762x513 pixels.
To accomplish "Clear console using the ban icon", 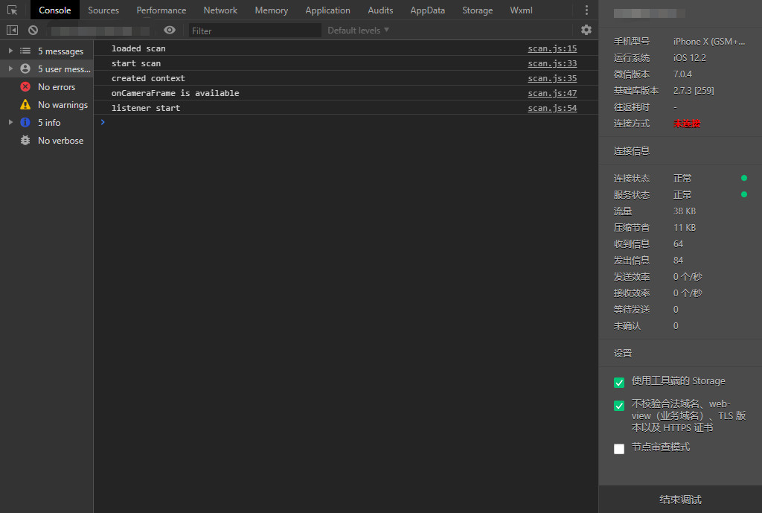I will point(33,30).
